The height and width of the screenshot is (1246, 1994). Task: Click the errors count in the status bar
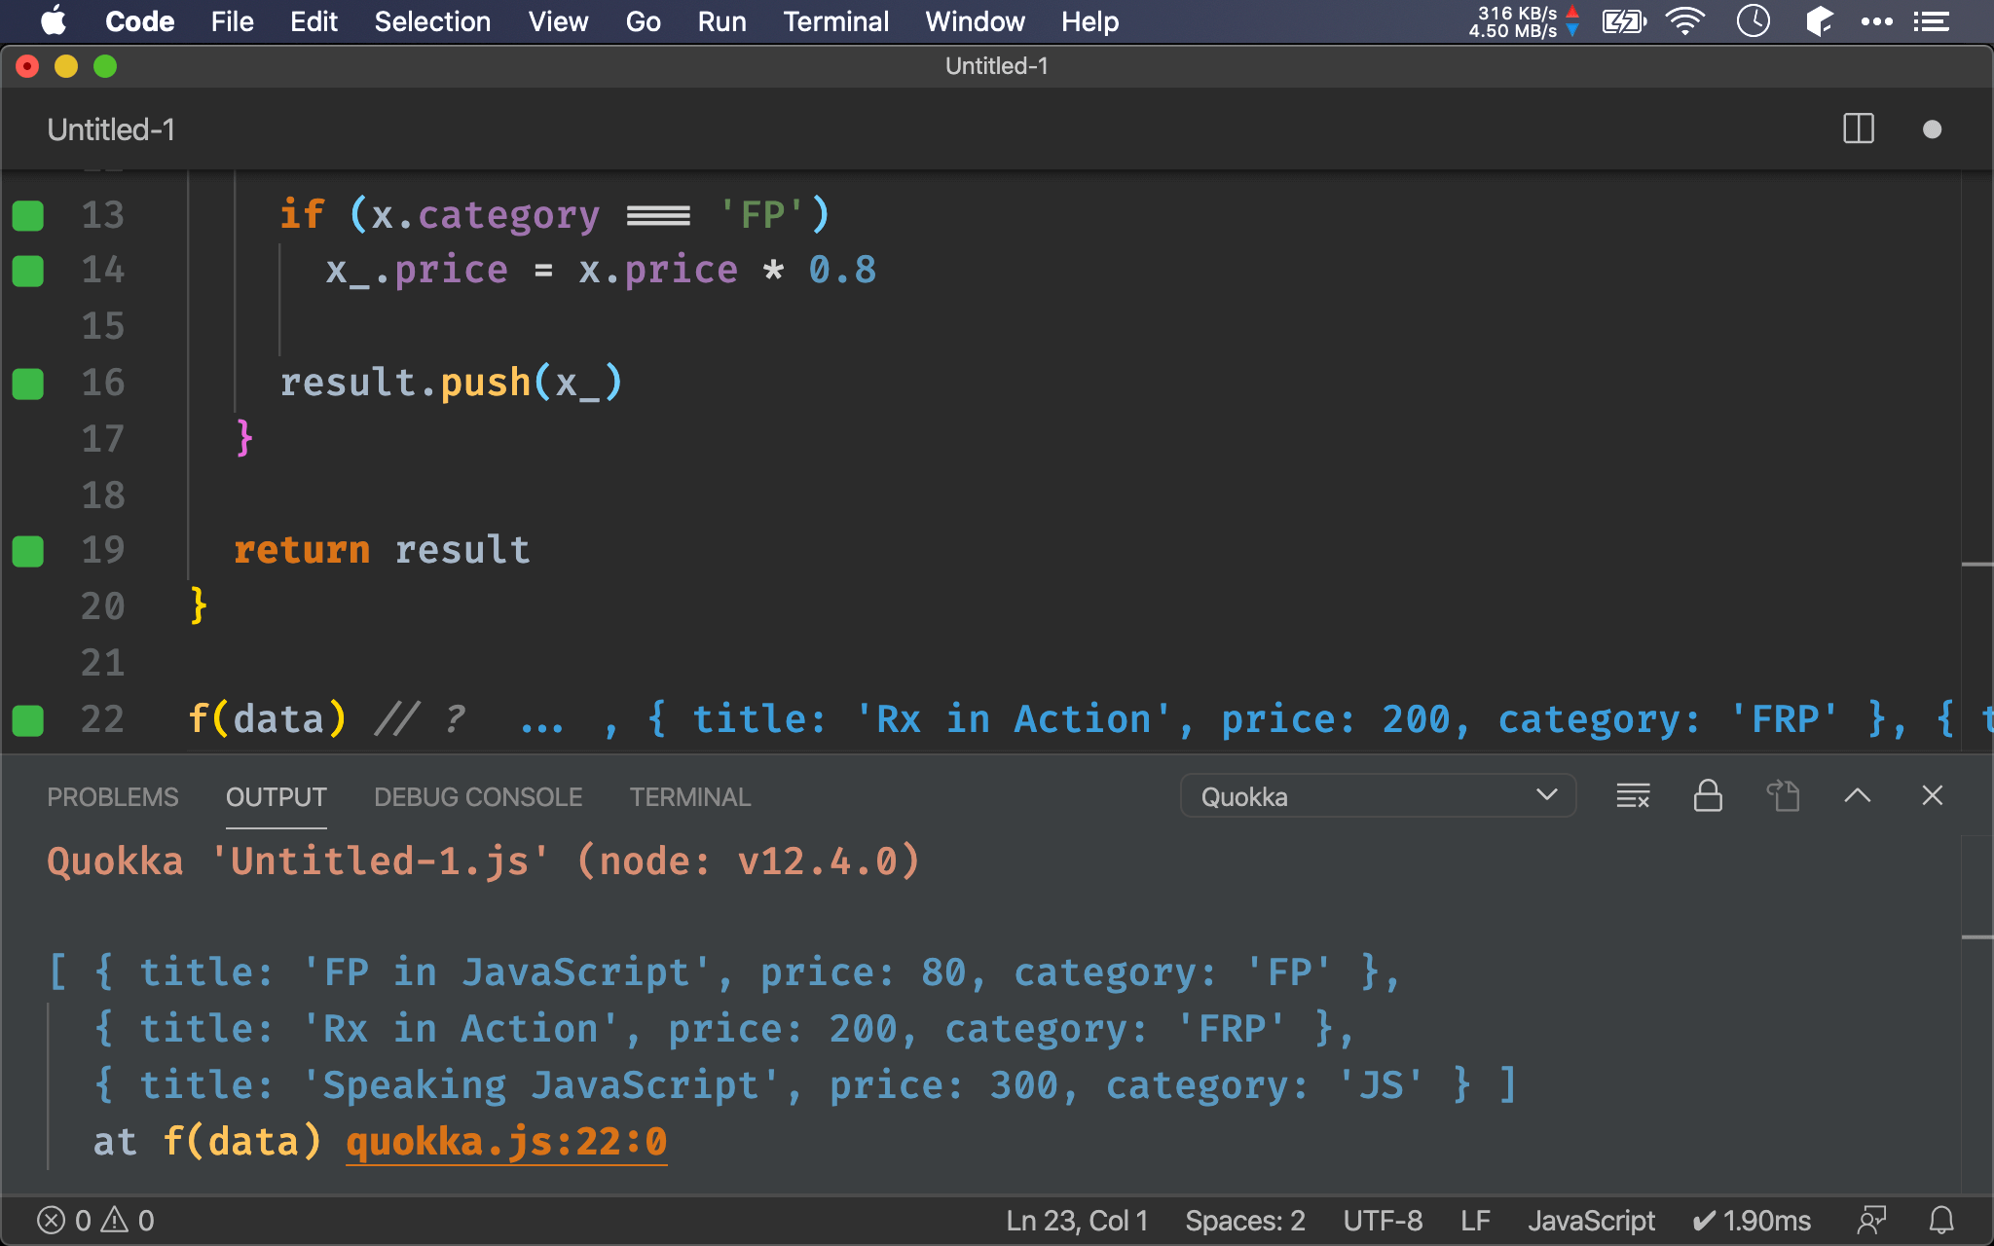coord(64,1220)
